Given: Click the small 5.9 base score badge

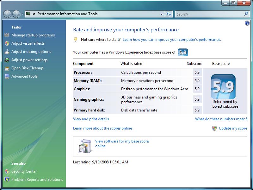Looking at the screenshot, I should coord(183,52).
